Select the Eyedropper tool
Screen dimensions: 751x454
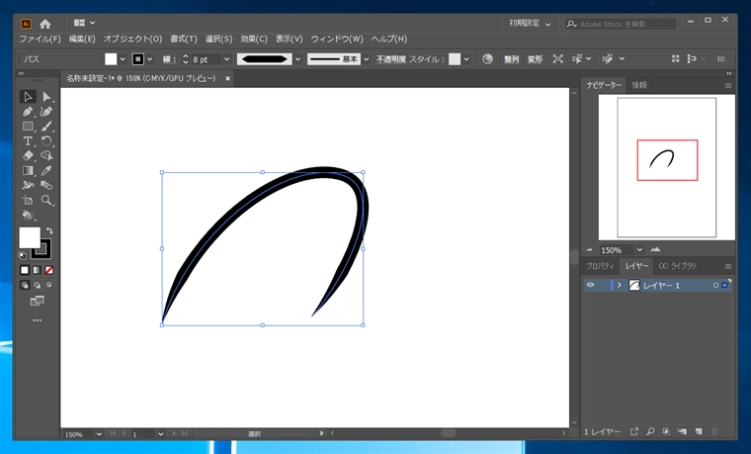pyautogui.click(x=46, y=171)
